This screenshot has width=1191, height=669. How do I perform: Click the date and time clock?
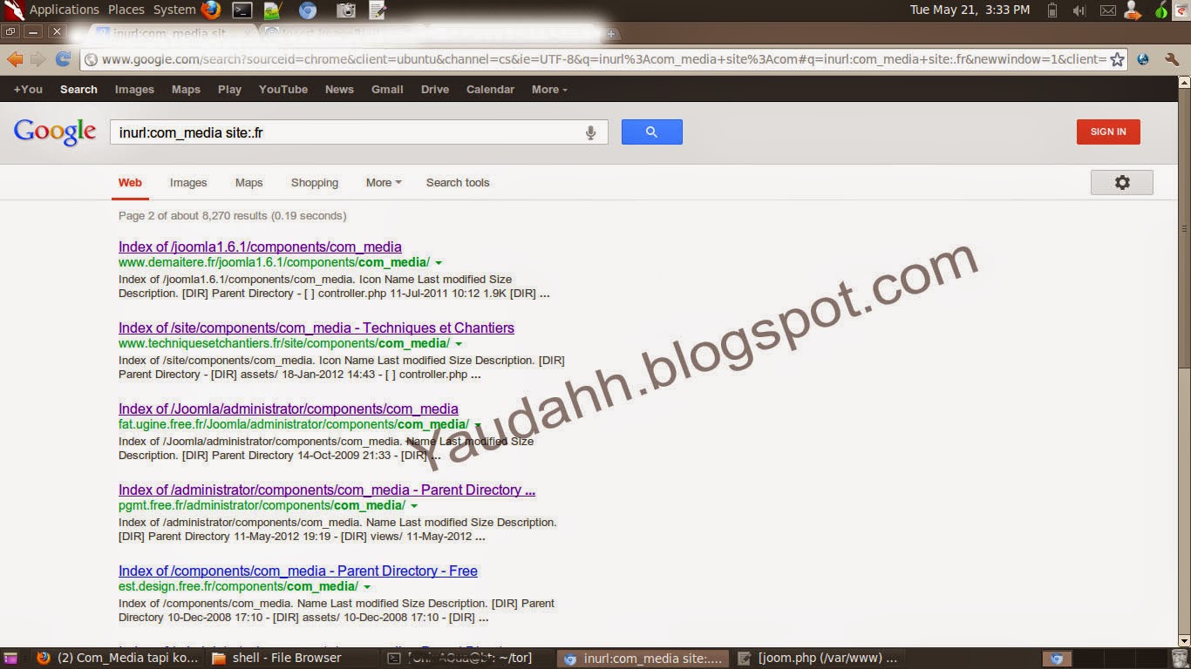[x=970, y=10]
